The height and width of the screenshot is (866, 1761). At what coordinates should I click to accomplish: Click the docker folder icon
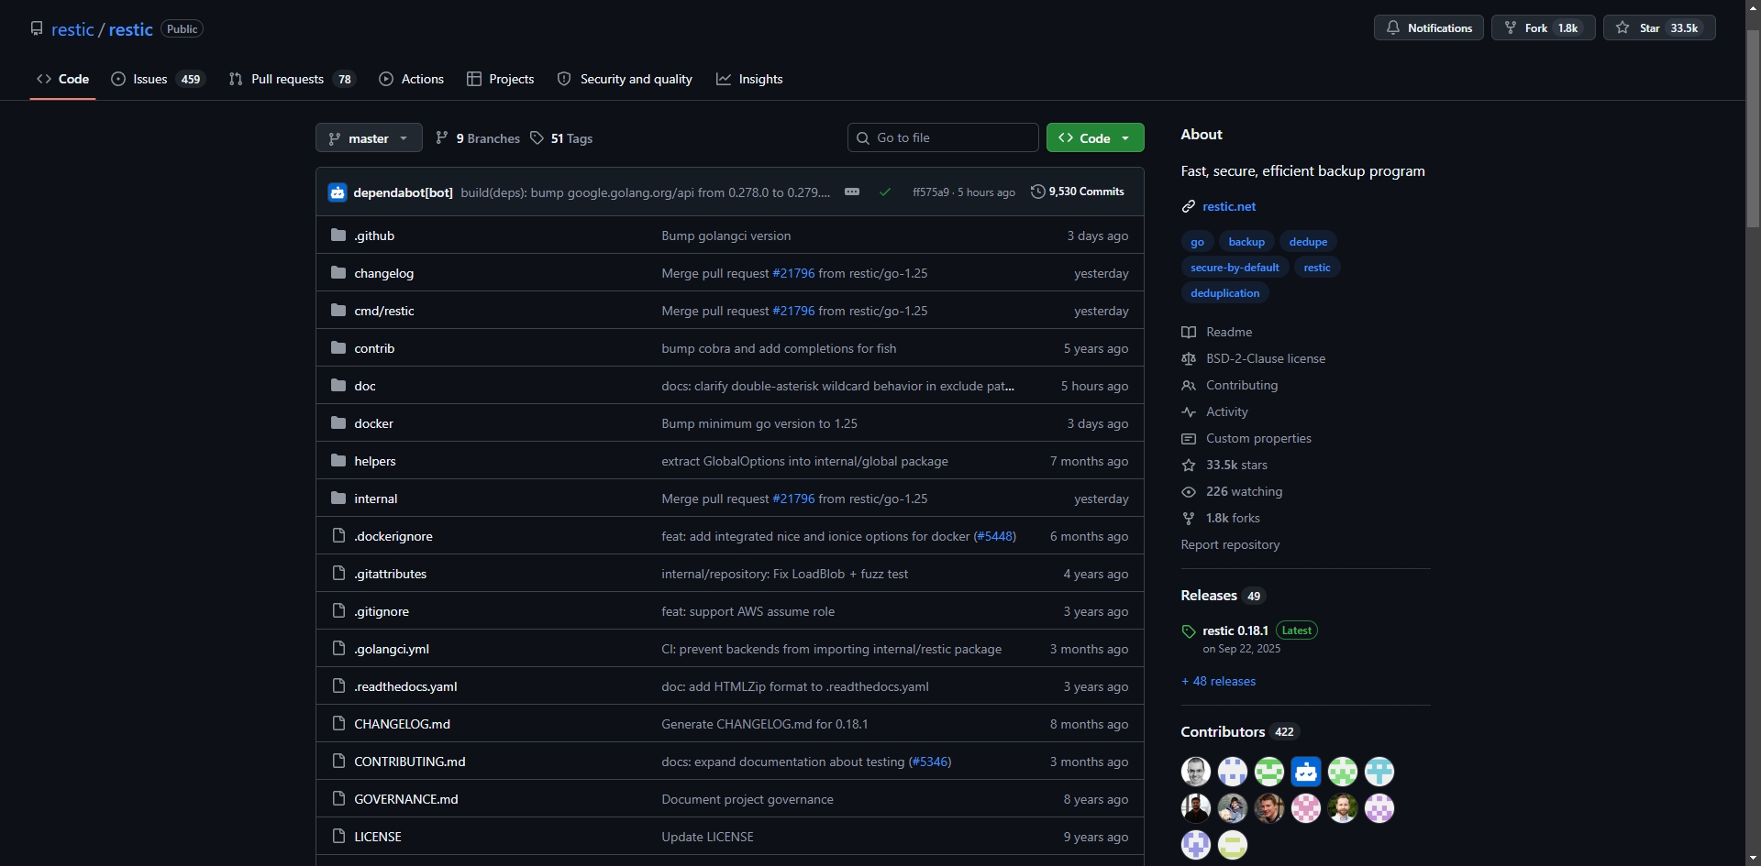click(338, 423)
